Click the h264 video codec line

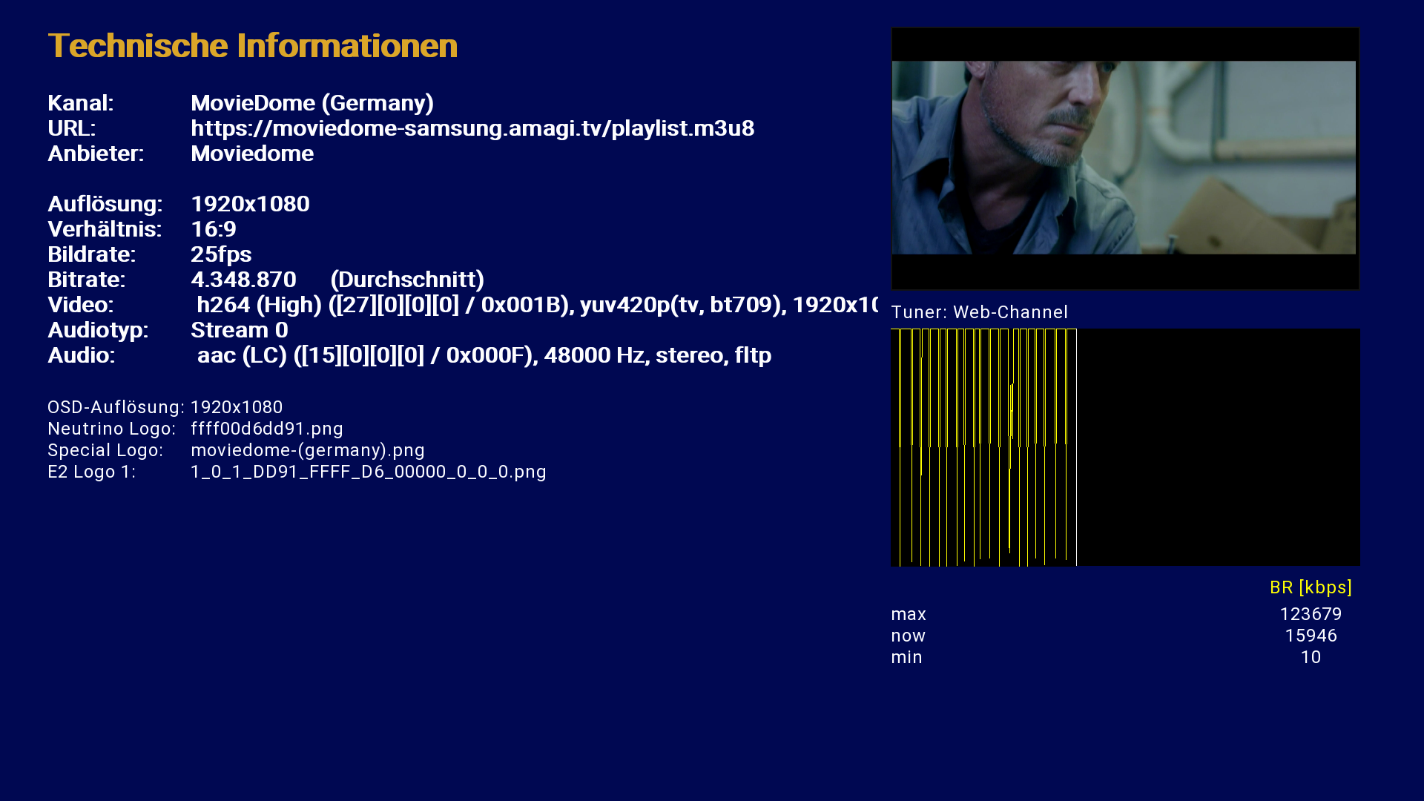pyautogui.click(x=534, y=305)
